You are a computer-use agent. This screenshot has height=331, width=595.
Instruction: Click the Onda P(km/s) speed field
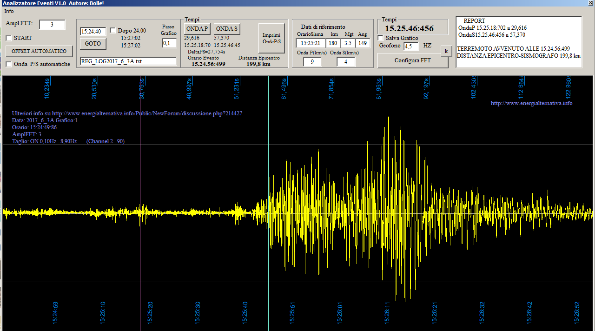tap(312, 61)
